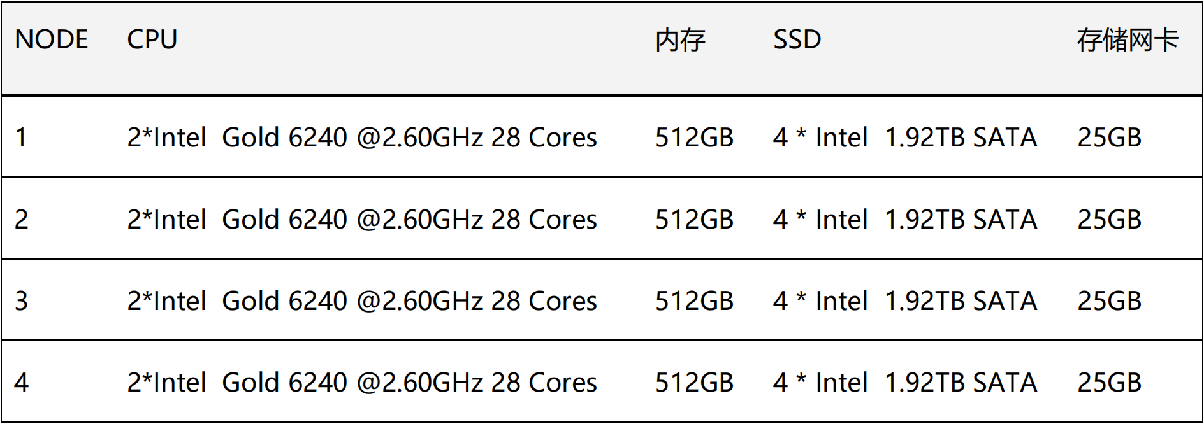Click the CPU cell in node 2 row
Image resolution: width=1204 pixels, height=424 pixels.
362,220
